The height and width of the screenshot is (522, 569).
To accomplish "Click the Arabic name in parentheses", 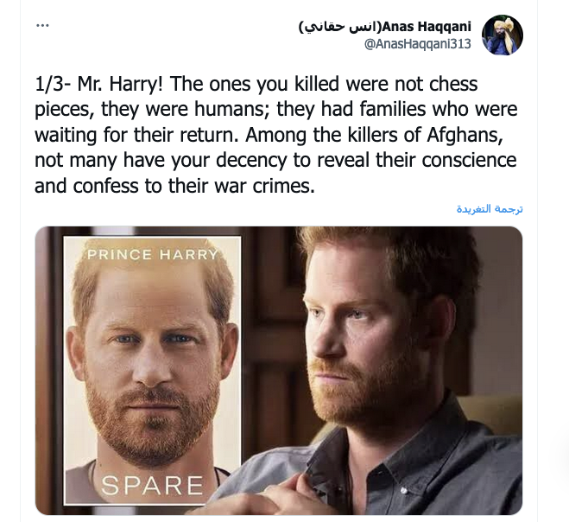I will click(340, 27).
